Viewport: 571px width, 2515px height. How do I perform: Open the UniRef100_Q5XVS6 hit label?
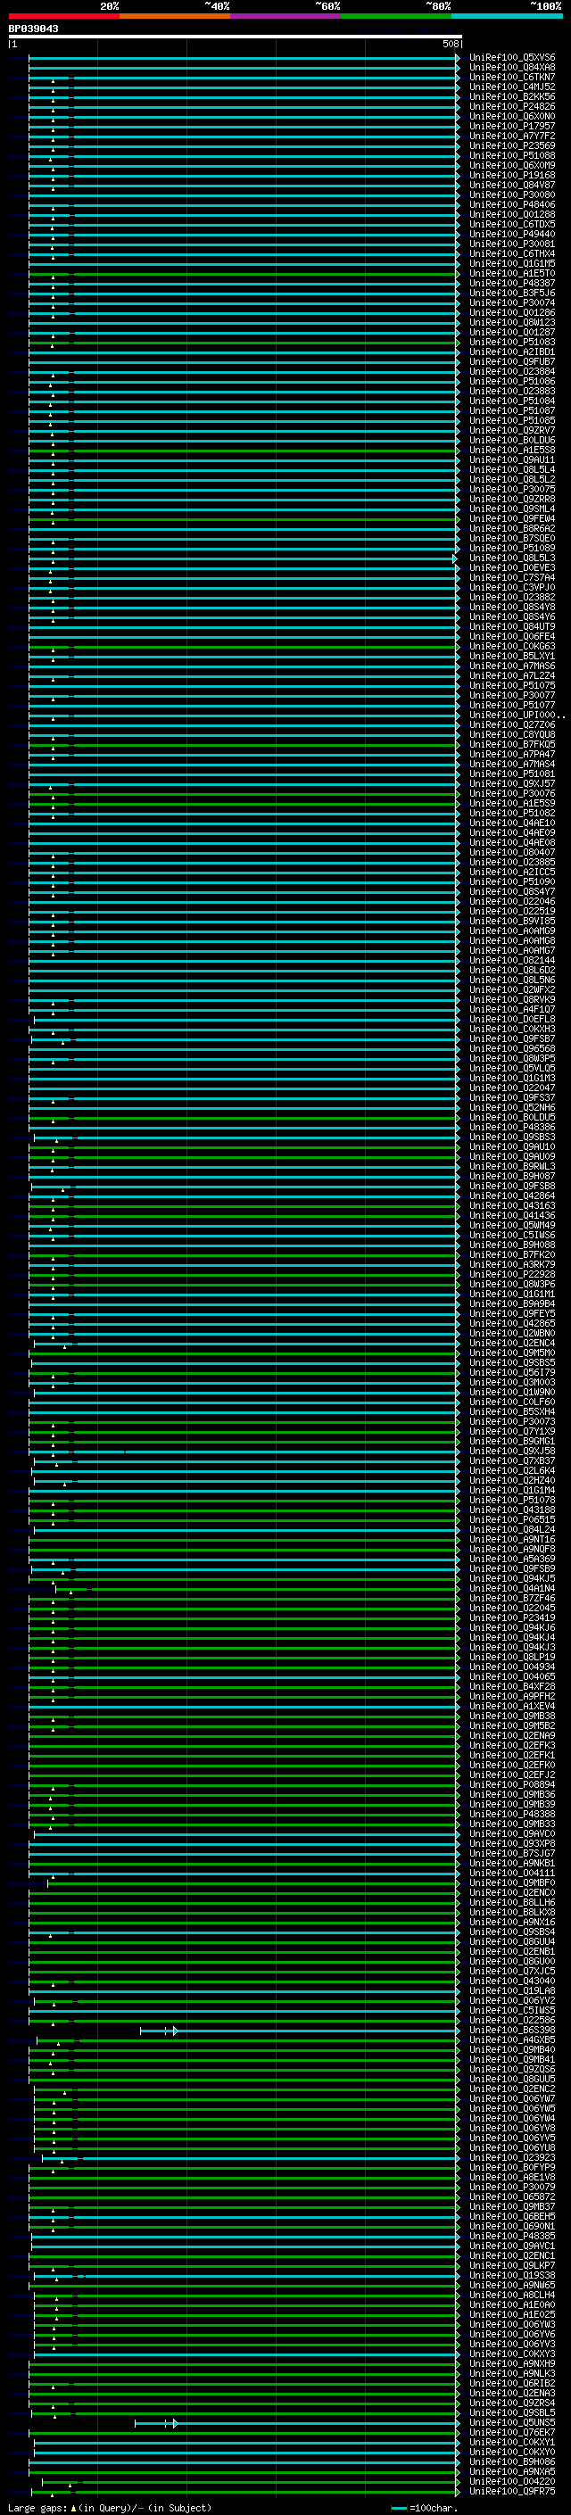pyautogui.click(x=511, y=58)
